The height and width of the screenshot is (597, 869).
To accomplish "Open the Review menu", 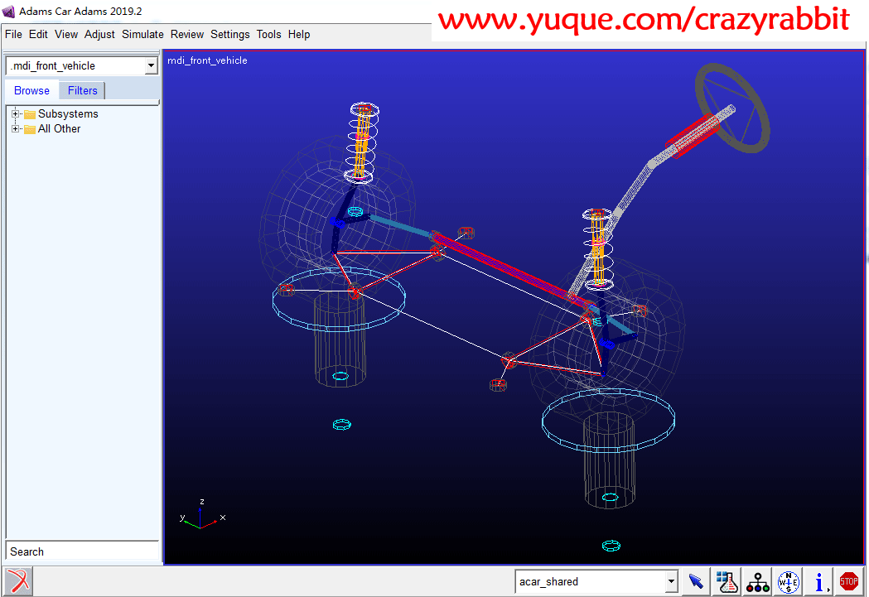I will [x=187, y=34].
